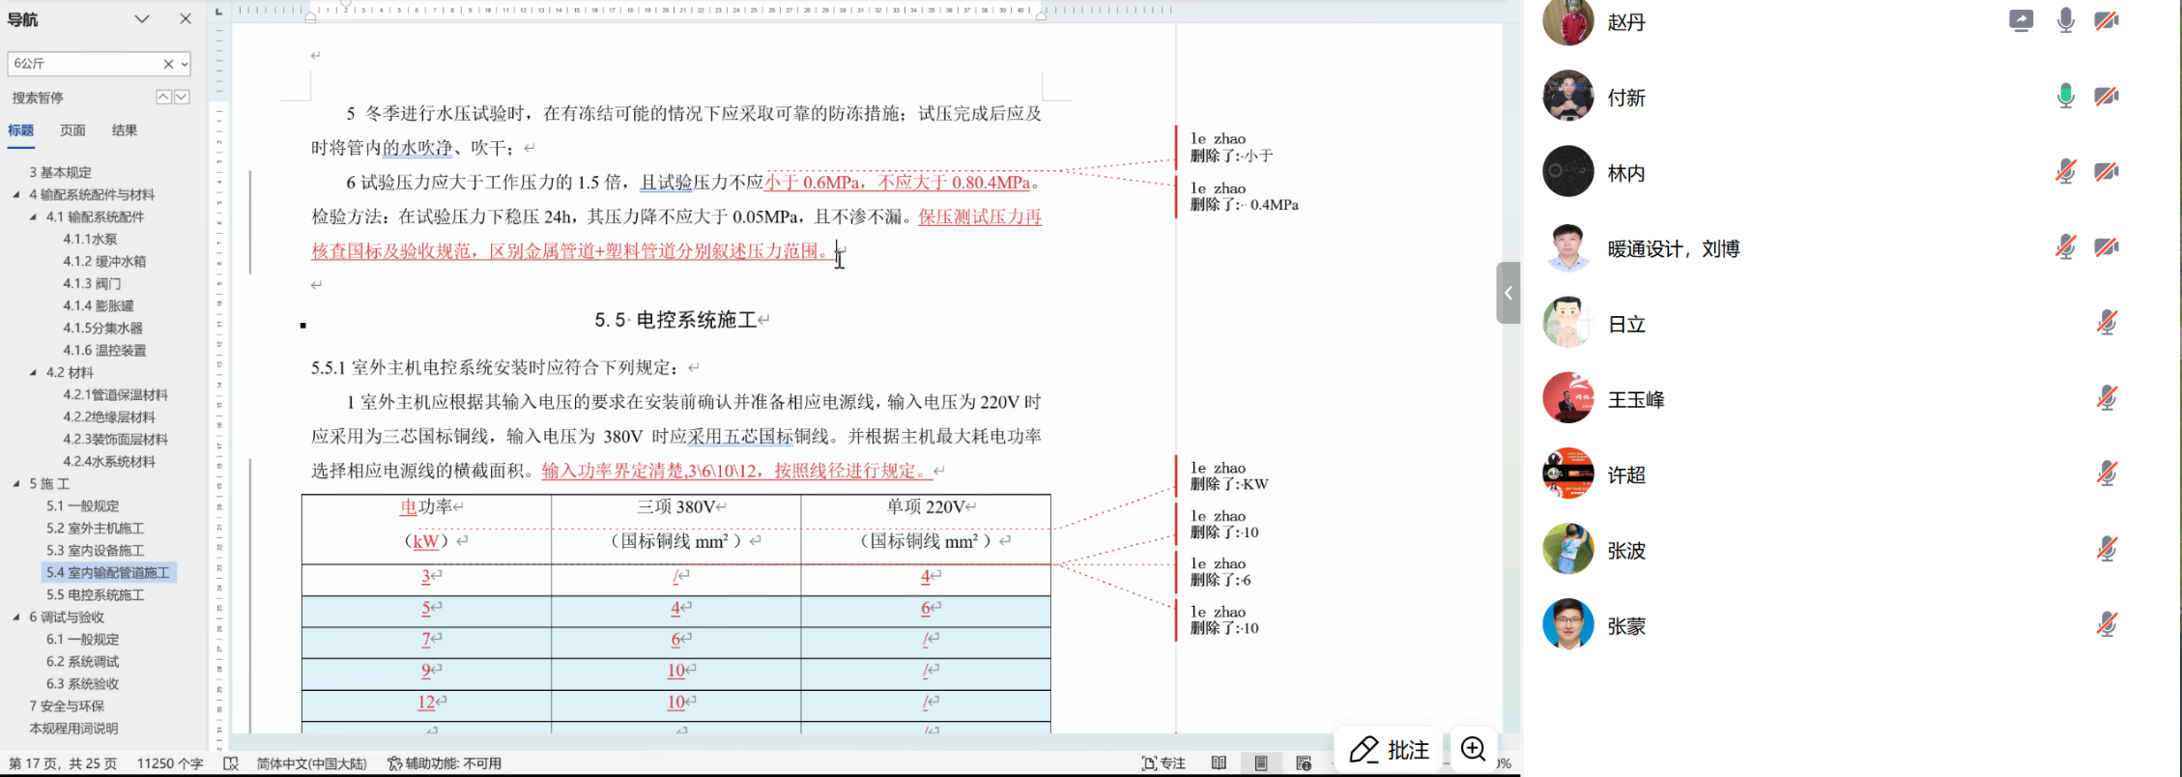The height and width of the screenshot is (777, 2182).
Task: Collapse the '4 输配系统配件与材料' tree node
Action: [16, 194]
